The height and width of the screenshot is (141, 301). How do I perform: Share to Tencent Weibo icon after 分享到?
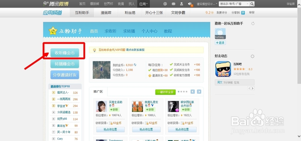[243, 13]
